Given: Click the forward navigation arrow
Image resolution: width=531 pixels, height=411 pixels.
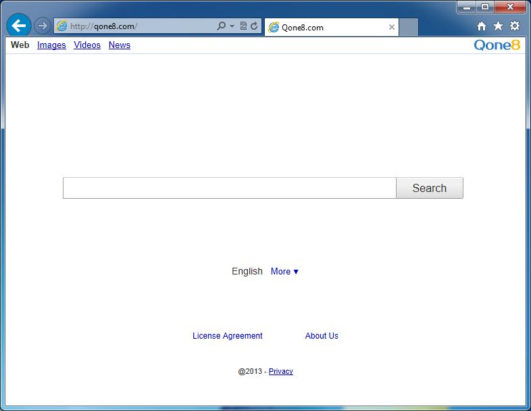Looking at the screenshot, I should (43, 26).
